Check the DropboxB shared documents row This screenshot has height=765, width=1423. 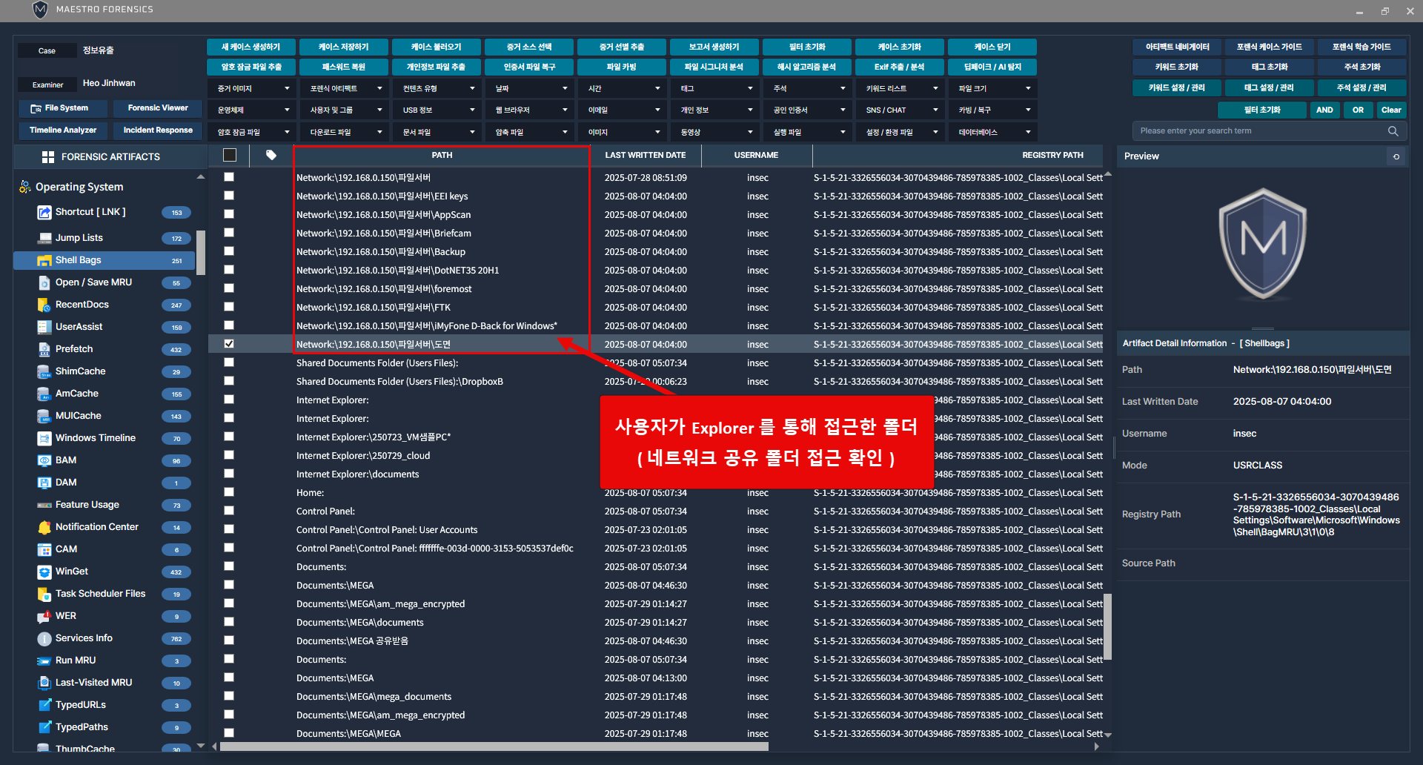229,381
